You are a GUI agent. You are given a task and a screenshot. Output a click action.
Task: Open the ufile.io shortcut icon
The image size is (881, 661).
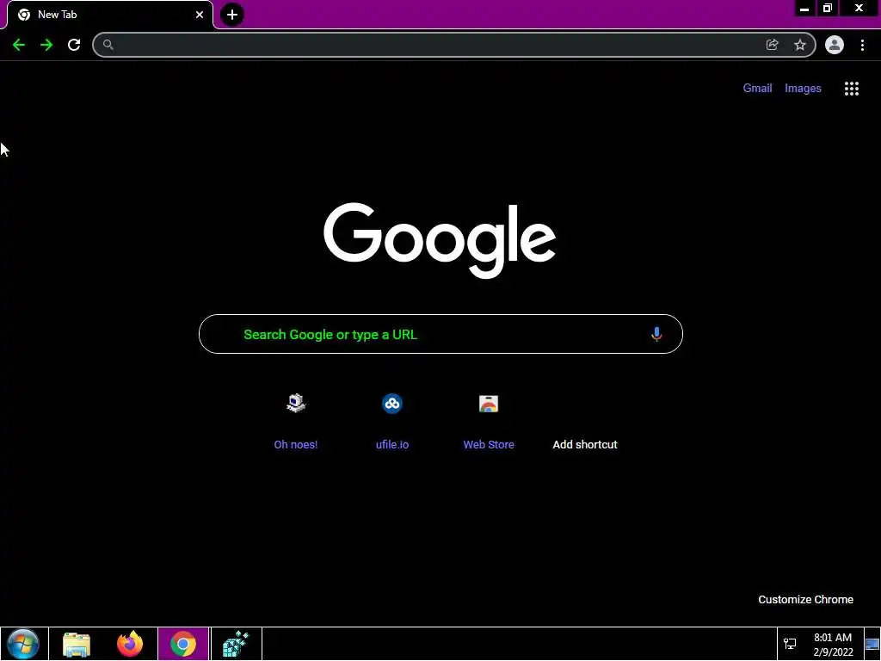pos(392,404)
